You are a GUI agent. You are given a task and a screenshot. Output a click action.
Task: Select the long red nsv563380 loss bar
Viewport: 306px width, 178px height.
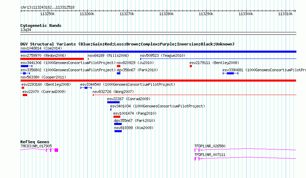pos(158,81)
